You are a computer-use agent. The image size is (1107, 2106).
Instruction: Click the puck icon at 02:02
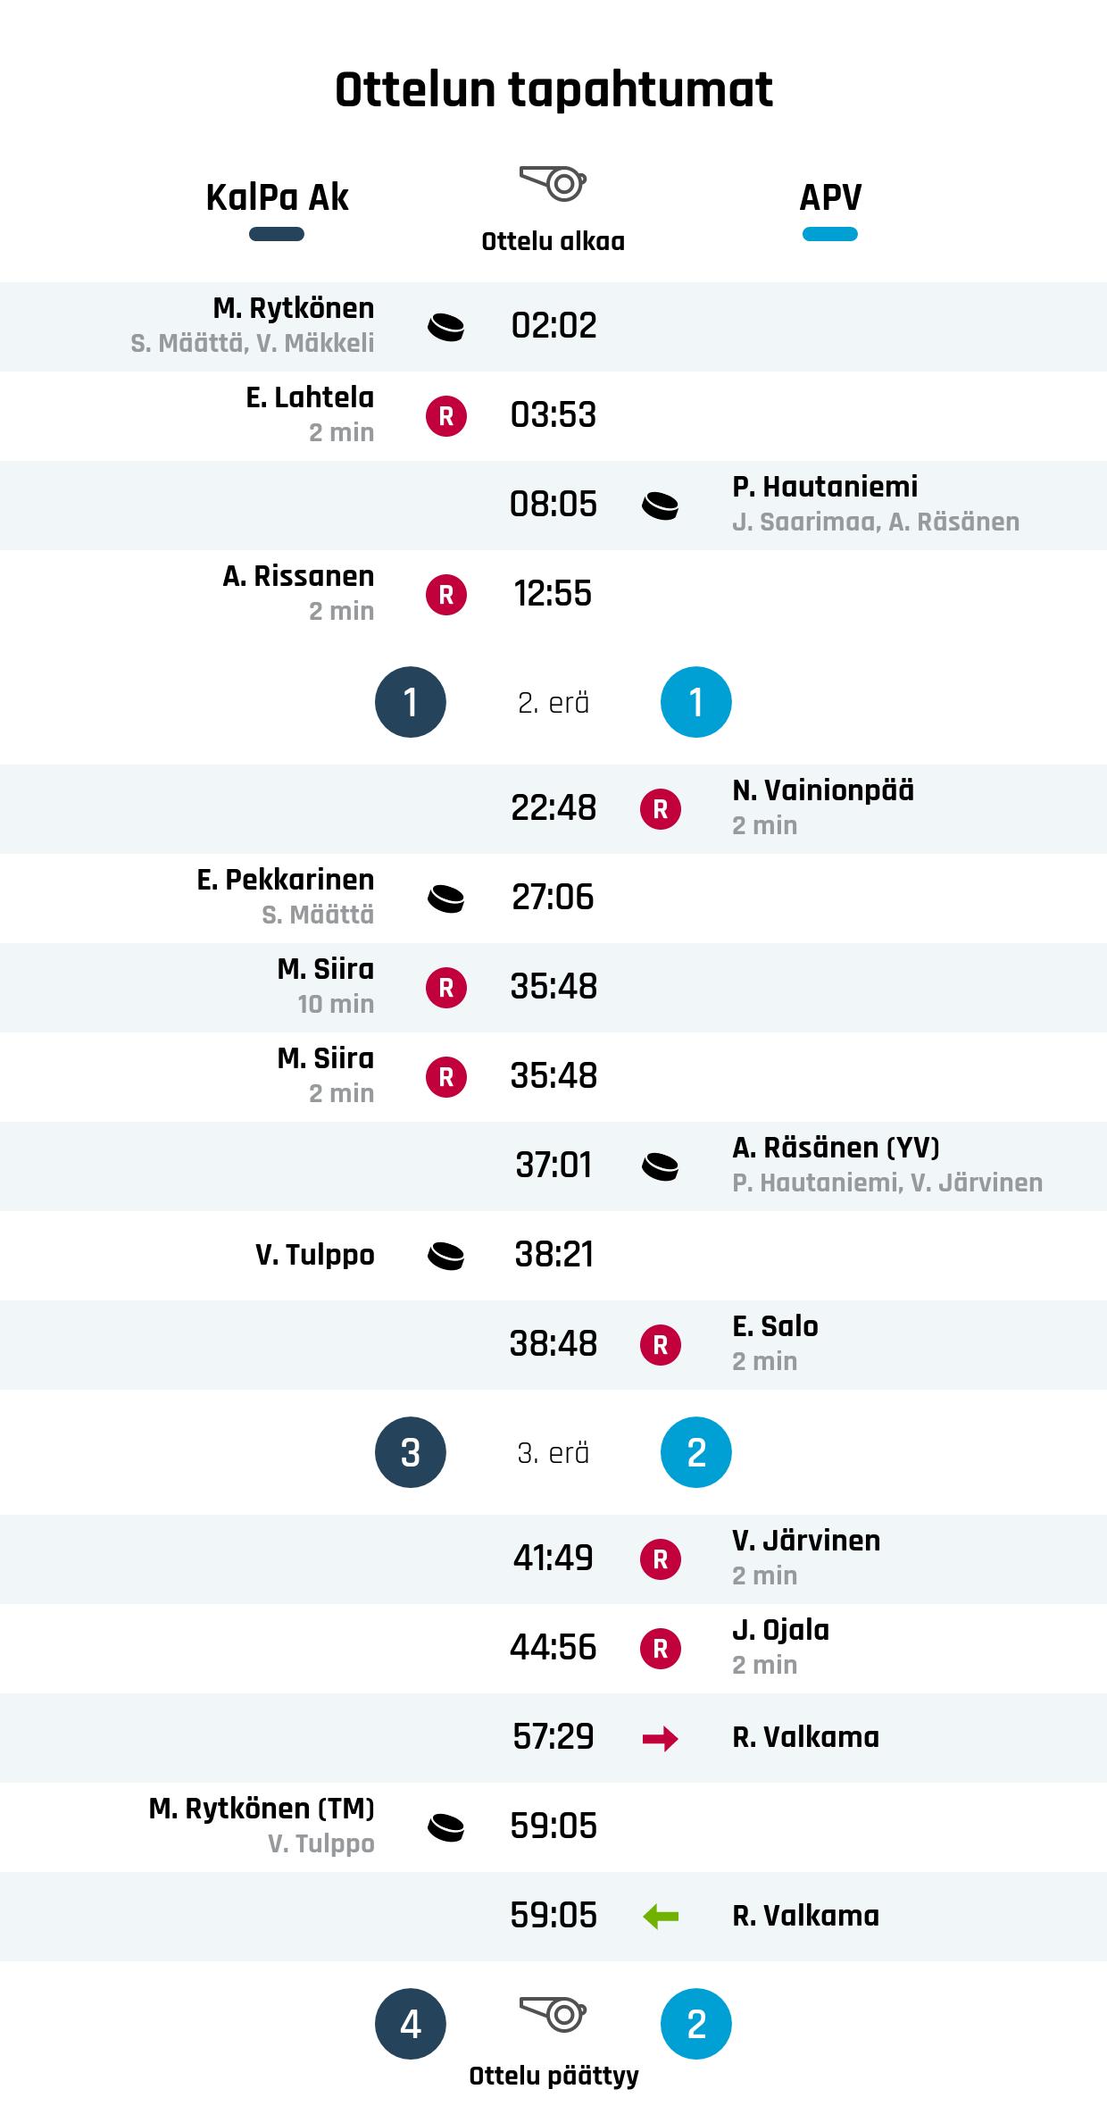446,327
